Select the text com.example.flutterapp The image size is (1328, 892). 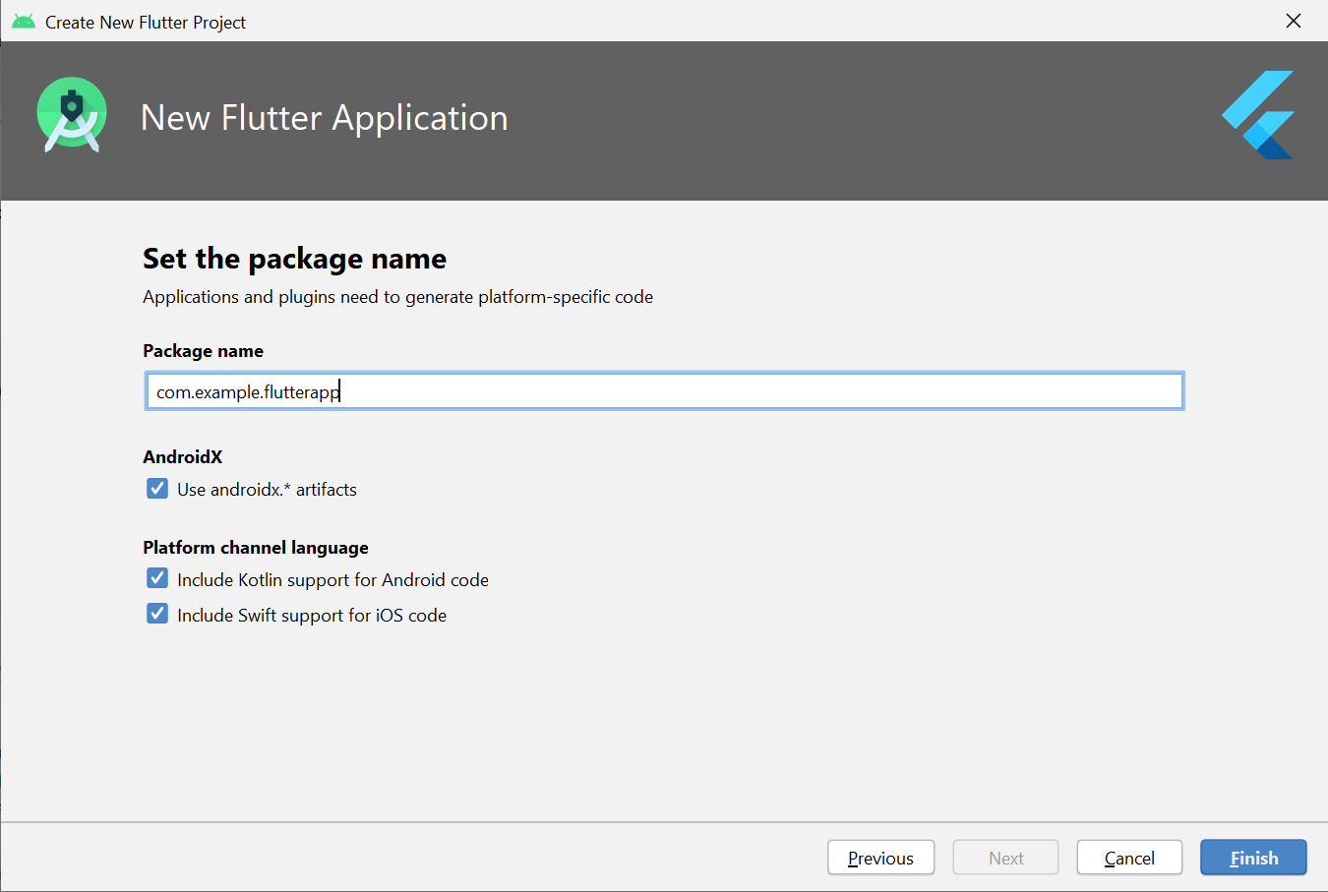point(246,390)
